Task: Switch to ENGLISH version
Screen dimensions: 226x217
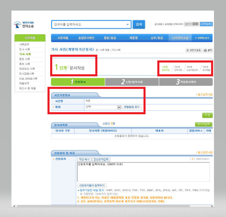Action: [x=178, y=24]
